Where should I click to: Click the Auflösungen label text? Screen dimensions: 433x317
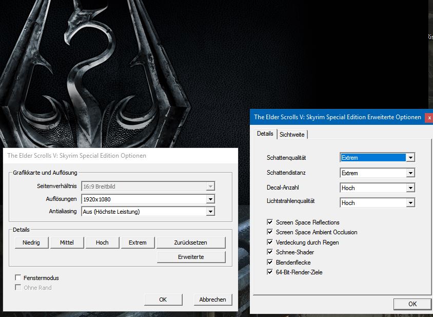click(61, 199)
